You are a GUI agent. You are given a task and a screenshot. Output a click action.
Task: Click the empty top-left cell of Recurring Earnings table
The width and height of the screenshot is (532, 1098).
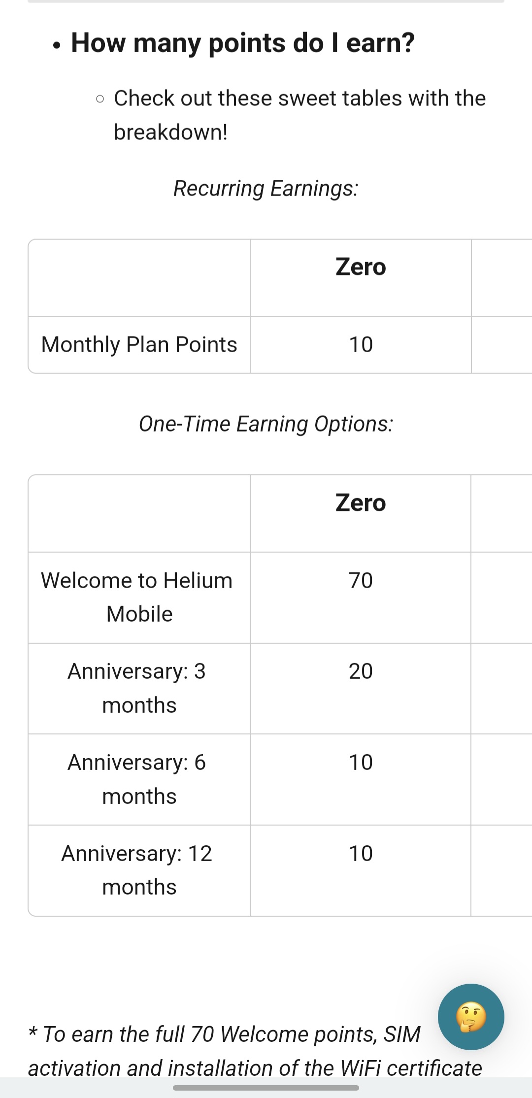click(x=139, y=278)
